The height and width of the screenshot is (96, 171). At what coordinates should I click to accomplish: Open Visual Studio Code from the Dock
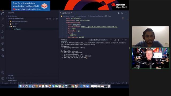[81, 86]
